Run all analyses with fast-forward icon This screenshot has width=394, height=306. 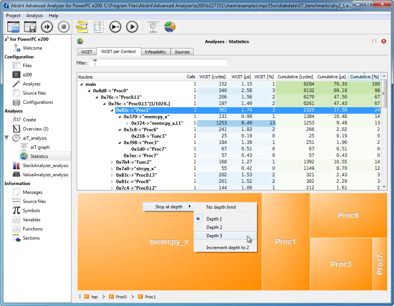coord(47,27)
